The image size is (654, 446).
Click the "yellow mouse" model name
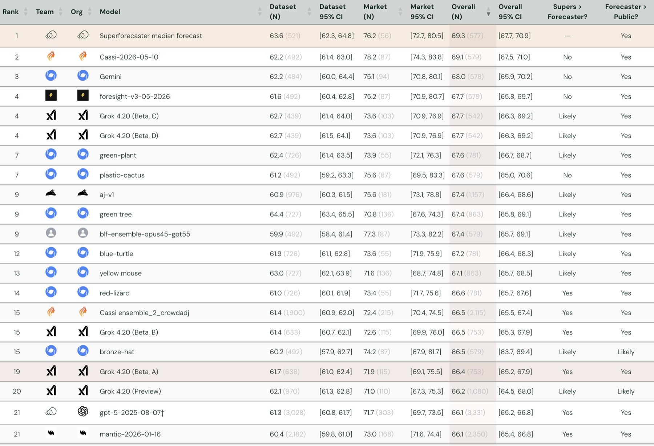click(121, 273)
